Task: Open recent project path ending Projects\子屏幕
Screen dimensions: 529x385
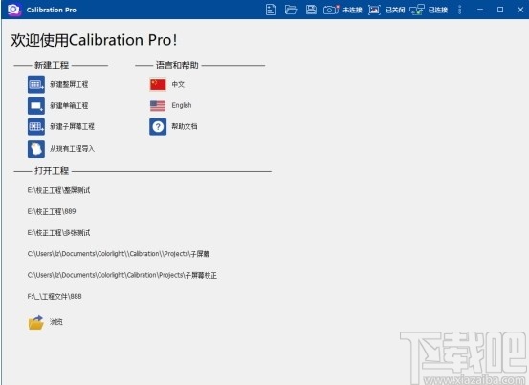Action: point(119,254)
